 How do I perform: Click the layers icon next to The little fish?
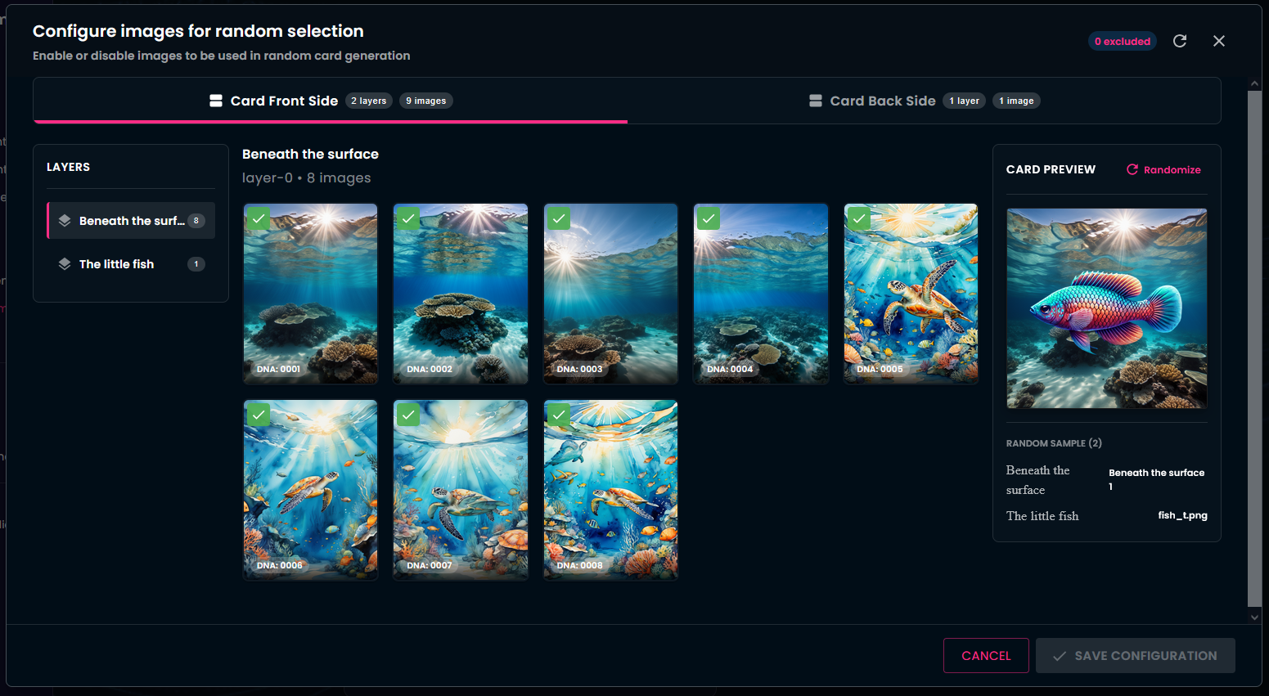pyautogui.click(x=65, y=264)
